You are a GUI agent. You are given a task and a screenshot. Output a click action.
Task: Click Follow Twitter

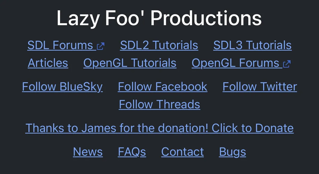(260, 87)
